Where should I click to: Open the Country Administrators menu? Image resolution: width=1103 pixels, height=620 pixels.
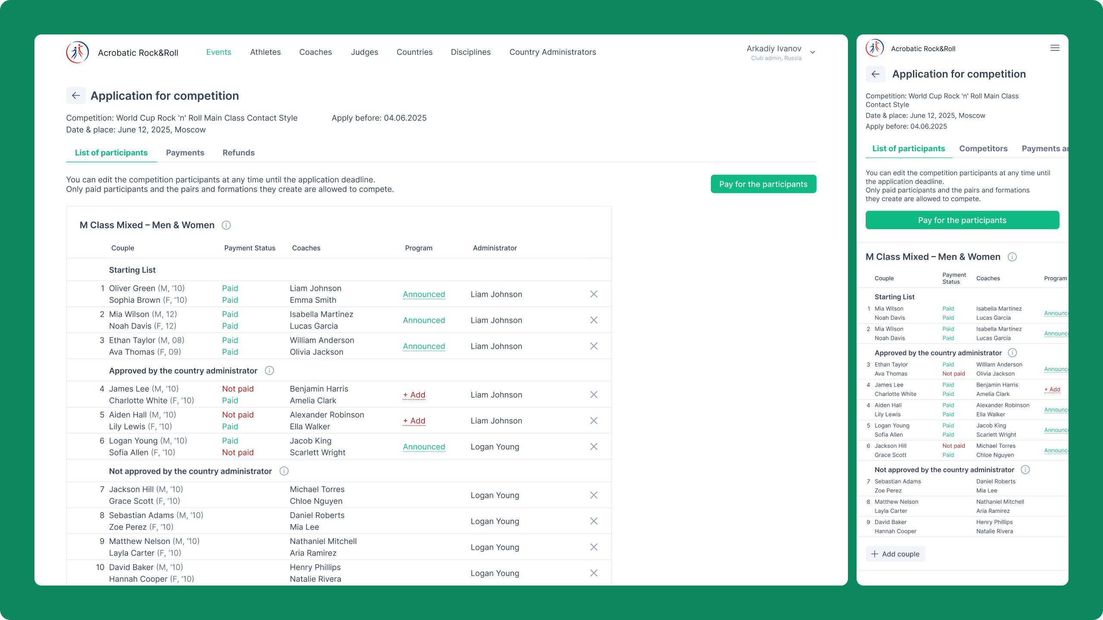[x=553, y=52]
